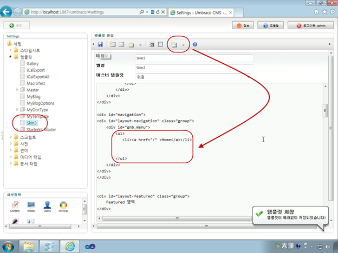Expand the 스크립트 folder
338x253 pixels.
tap(11, 137)
